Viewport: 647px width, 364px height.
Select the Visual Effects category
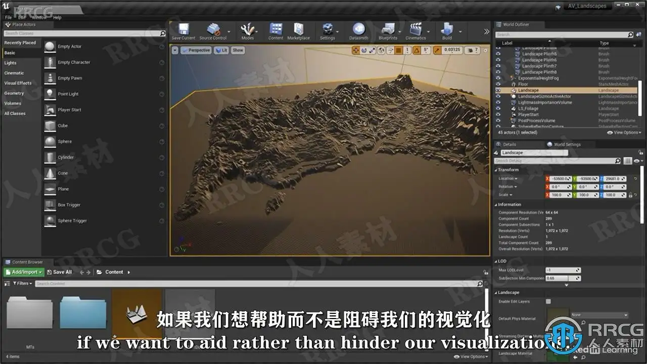(21, 83)
